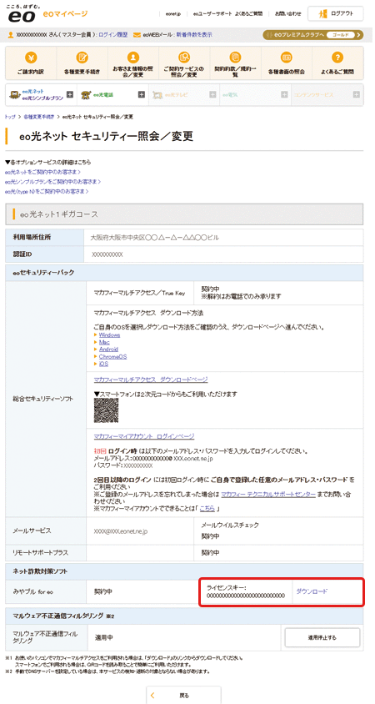This screenshot has width=375, height=704.
Task: Click the address 大阪府大阪市中央区 text
Action: [x=155, y=237]
